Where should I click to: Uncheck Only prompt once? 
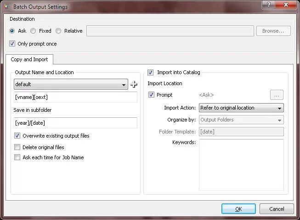coord(12,44)
